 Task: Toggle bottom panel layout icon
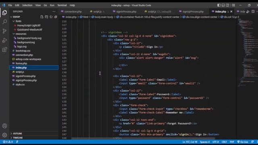click(x=223, y=5)
